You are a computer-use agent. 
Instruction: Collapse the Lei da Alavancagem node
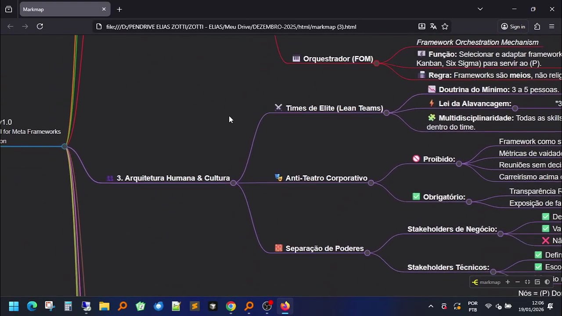click(515, 108)
